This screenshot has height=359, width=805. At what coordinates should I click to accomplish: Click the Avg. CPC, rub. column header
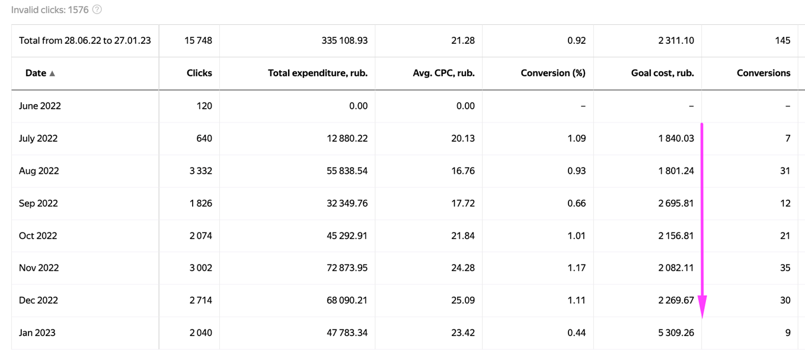tap(443, 73)
